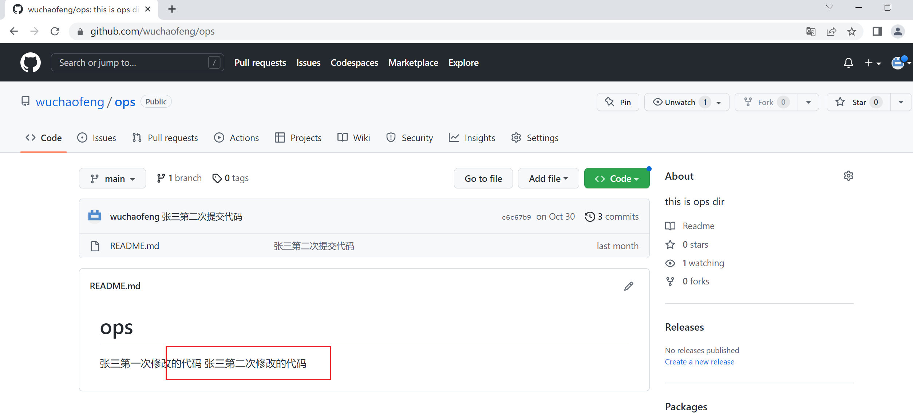Image resolution: width=913 pixels, height=415 pixels.
Task: Click the wuchaofeng commit author avatar
Action: pos(95,216)
